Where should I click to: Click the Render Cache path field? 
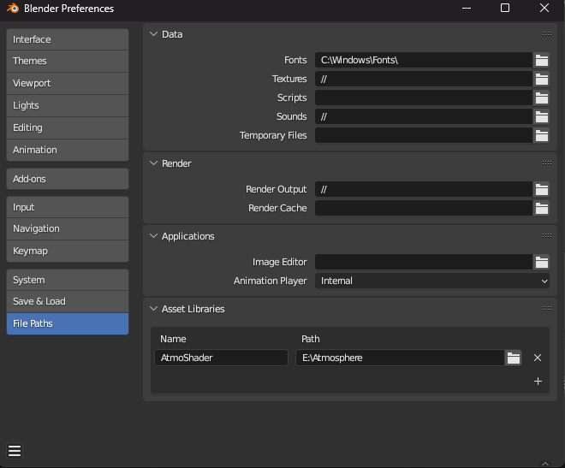click(423, 208)
